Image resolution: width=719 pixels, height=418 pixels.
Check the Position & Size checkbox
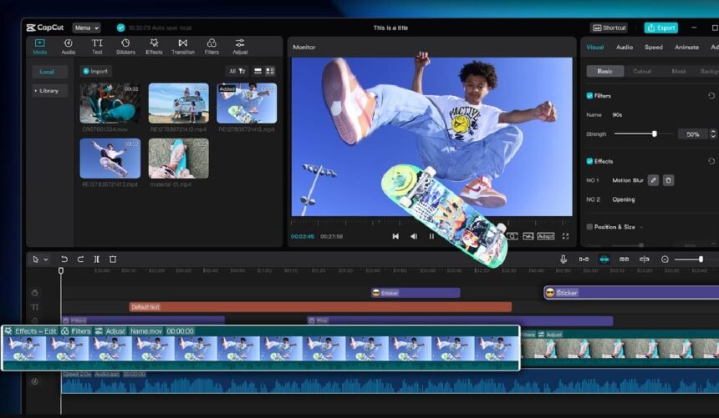589,227
